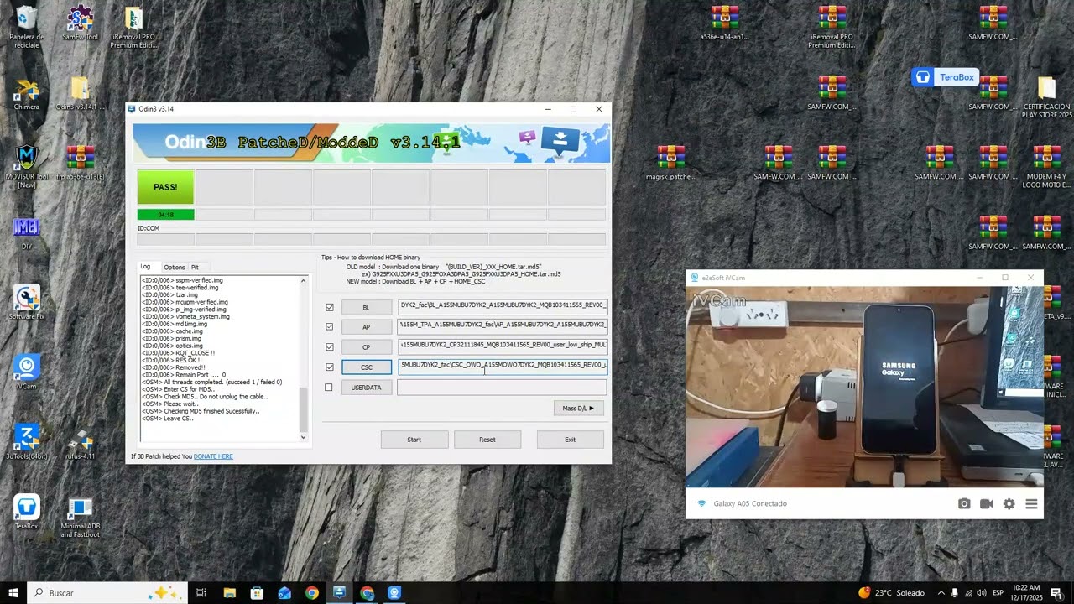Click the AP file browse button
The width and height of the screenshot is (1074, 604).
366,327
